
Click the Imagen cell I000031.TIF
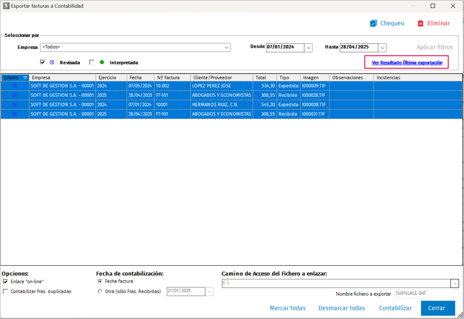coord(315,114)
